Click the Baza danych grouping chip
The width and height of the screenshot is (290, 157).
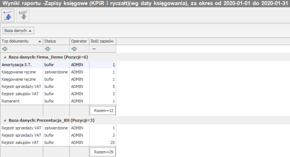click(x=19, y=31)
